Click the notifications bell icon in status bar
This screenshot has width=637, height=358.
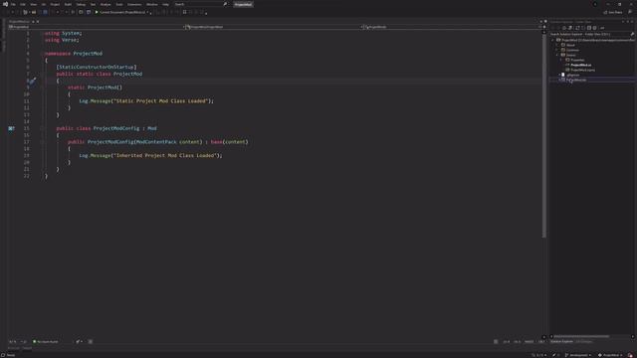(630, 355)
